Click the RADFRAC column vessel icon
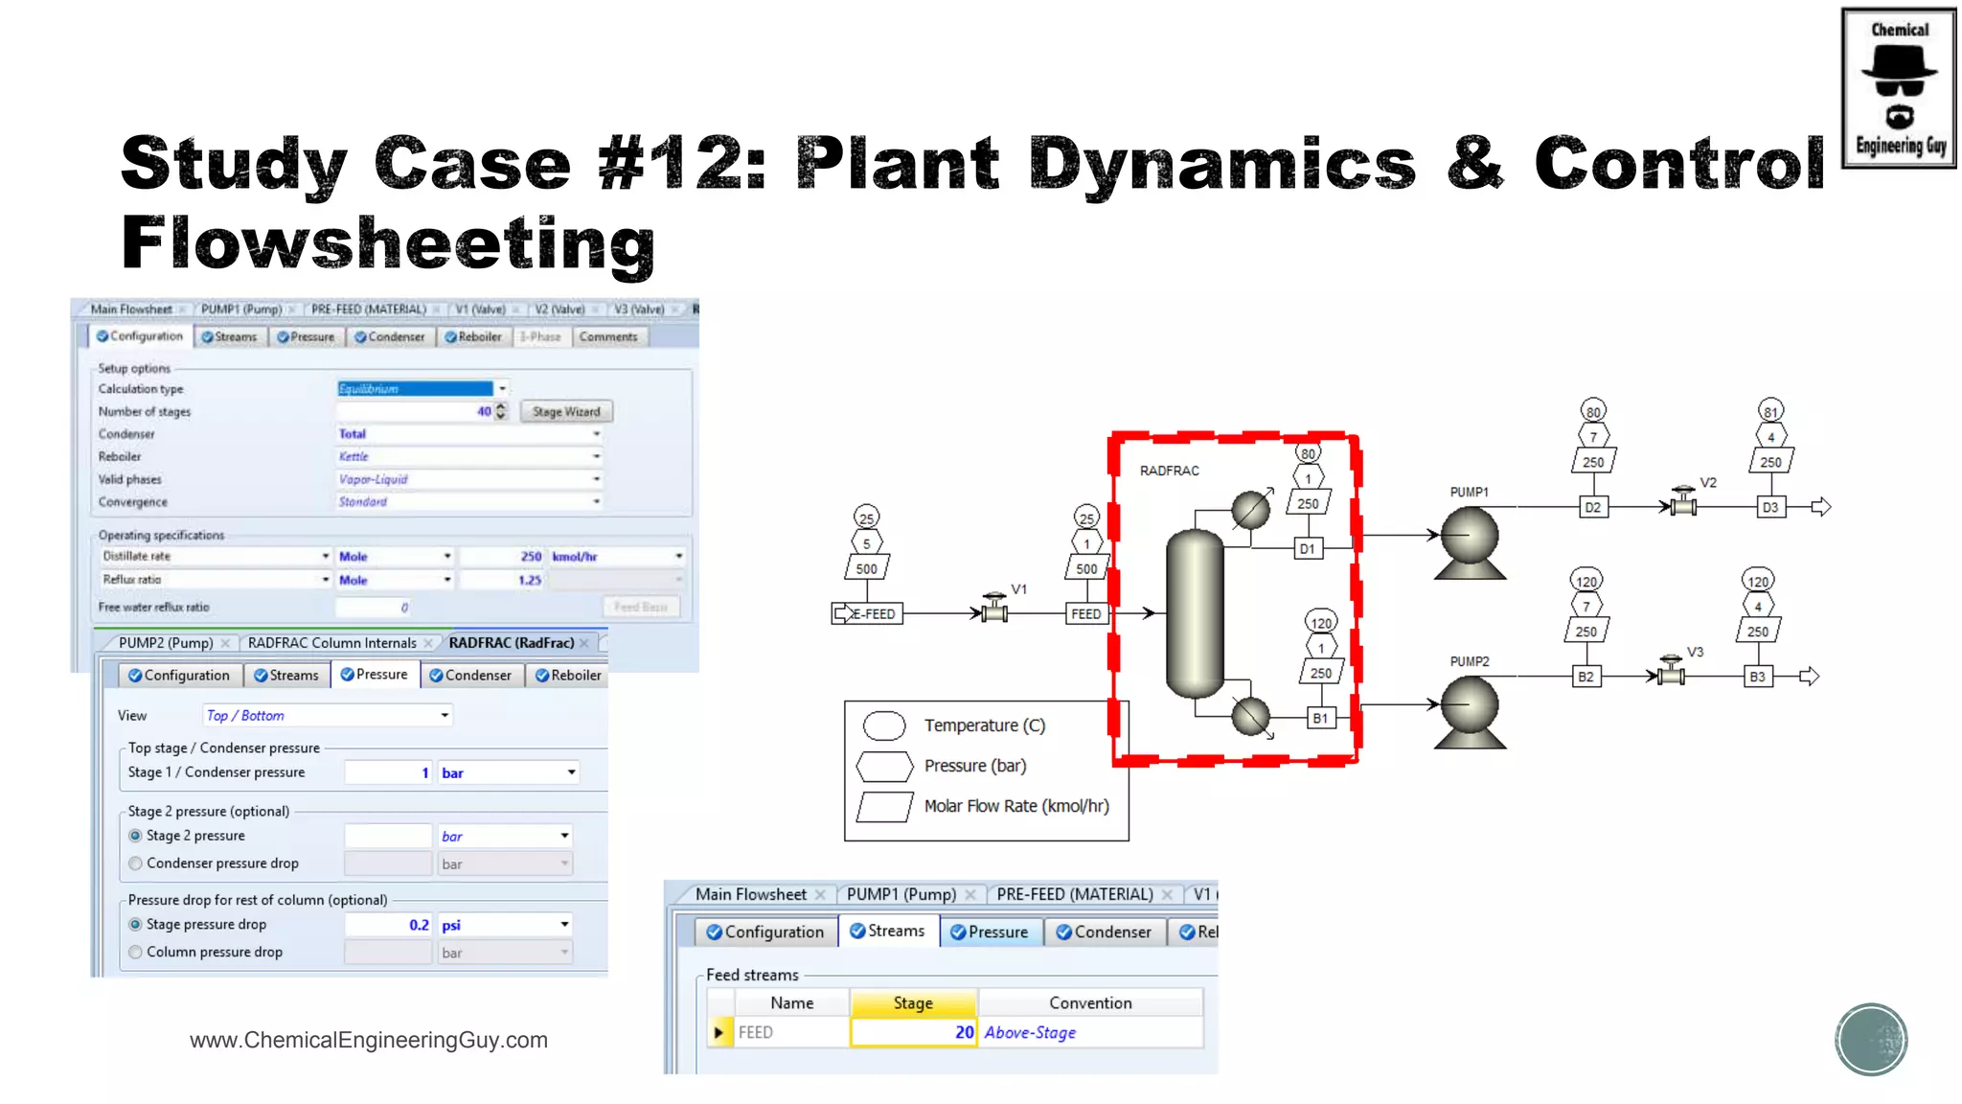 coord(1195,613)
